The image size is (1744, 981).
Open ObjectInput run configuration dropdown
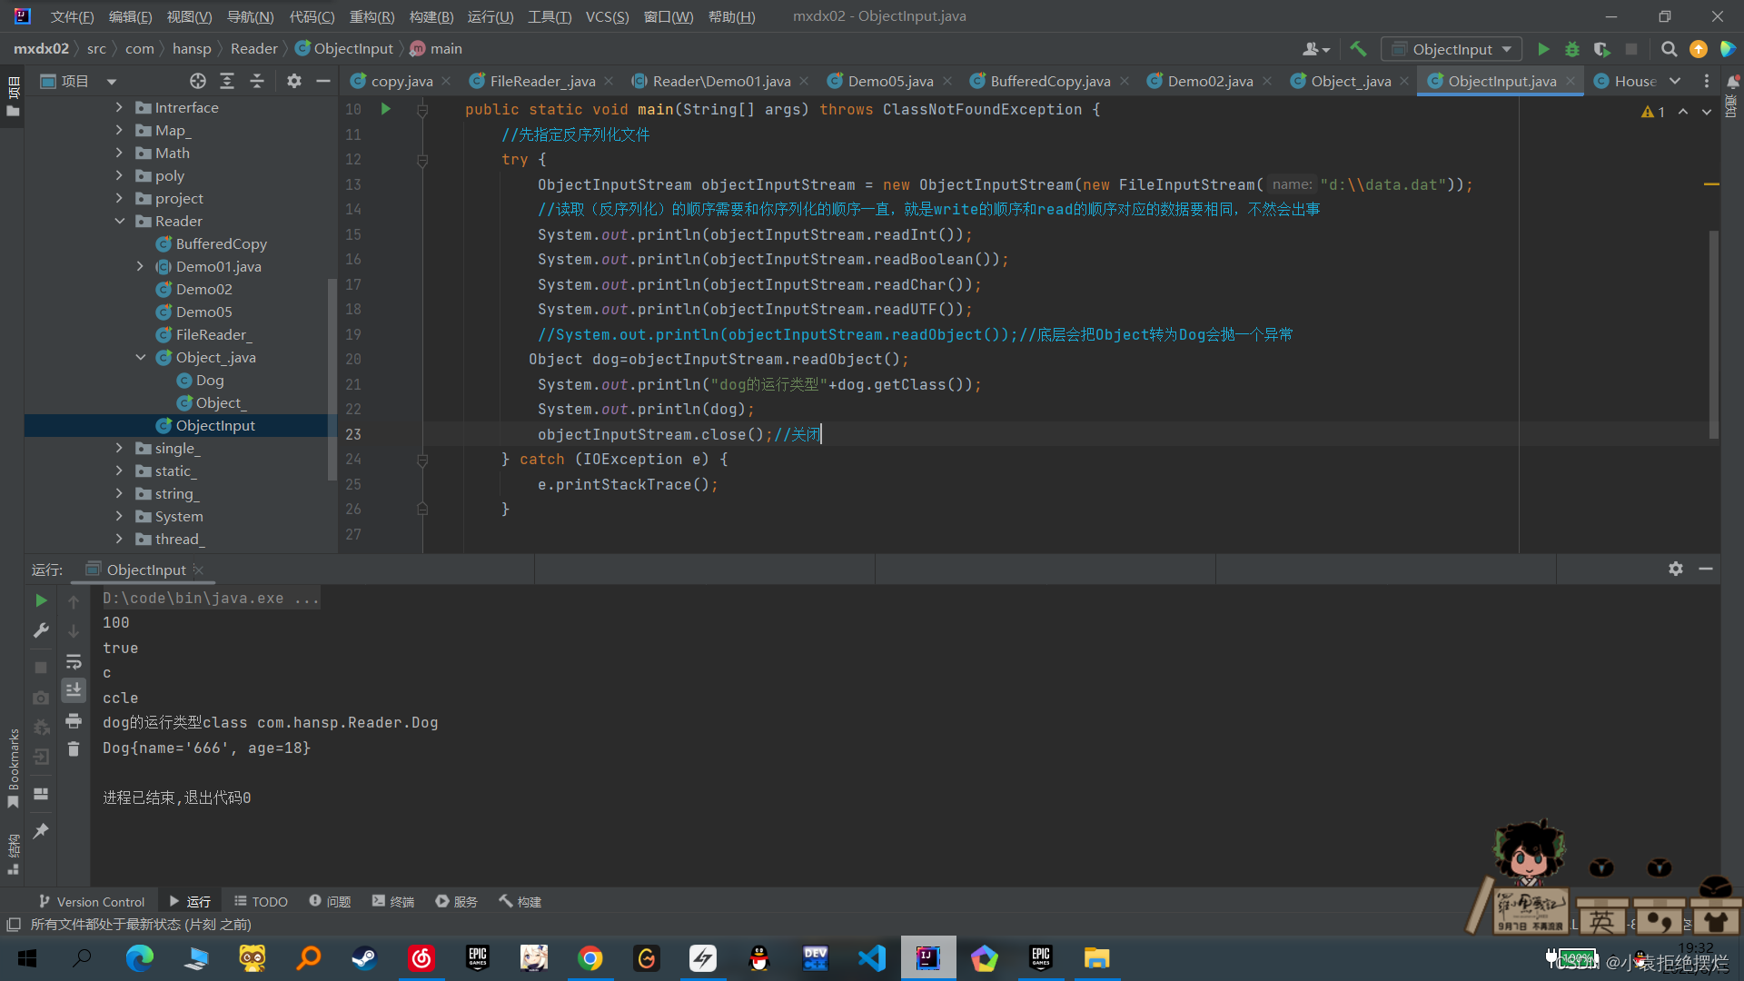1452,49
